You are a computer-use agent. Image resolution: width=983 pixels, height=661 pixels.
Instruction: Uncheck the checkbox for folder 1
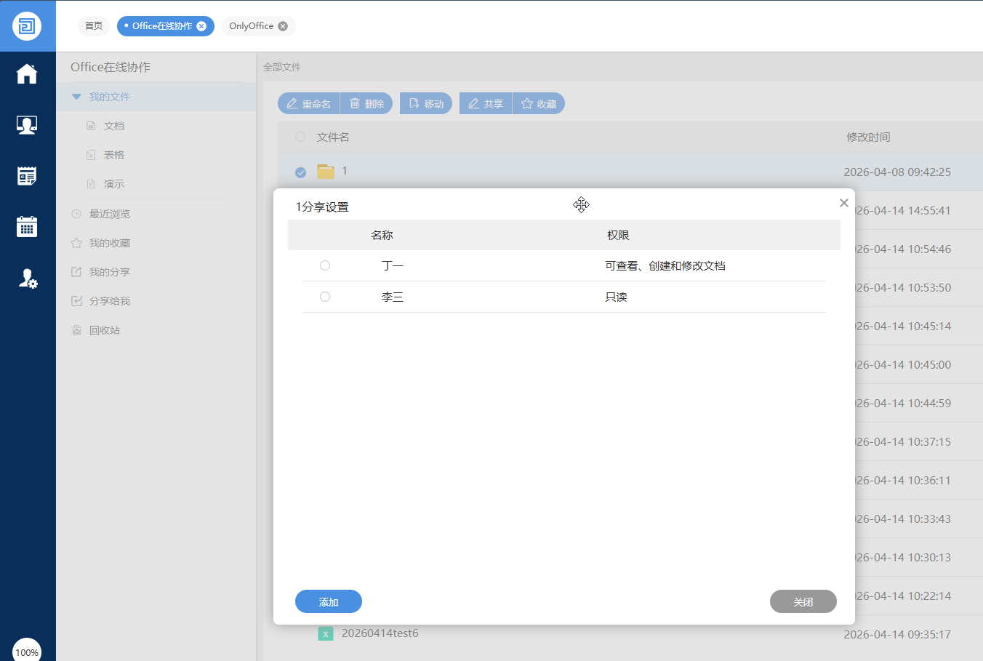coord(300,172)
